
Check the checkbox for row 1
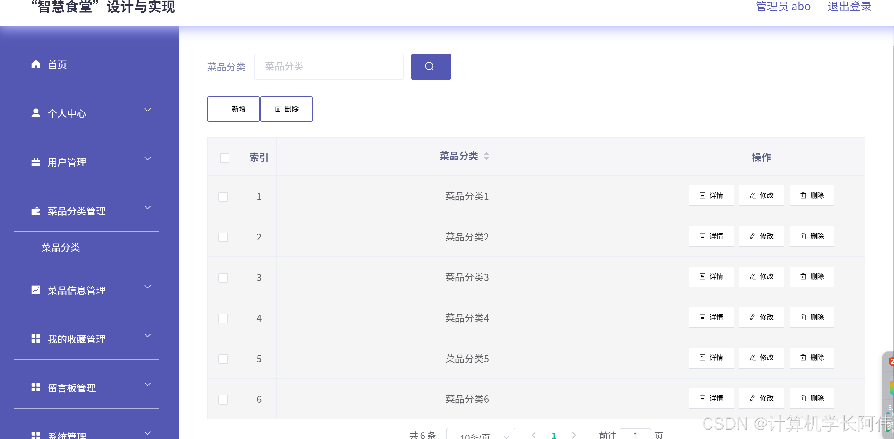223,196
